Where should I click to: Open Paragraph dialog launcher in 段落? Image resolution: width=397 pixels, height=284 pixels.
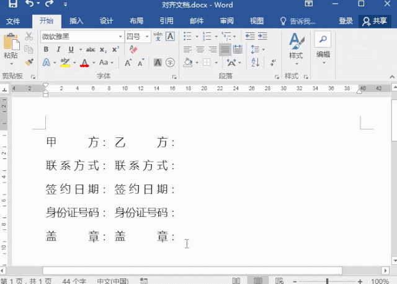coord(277,77)
